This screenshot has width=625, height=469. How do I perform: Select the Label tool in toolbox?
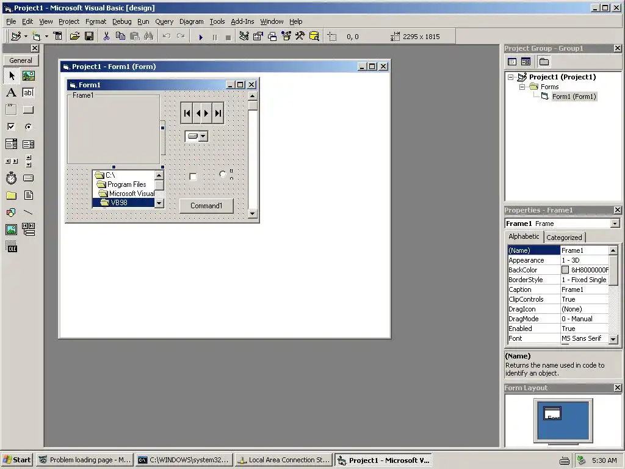point(11,93)
